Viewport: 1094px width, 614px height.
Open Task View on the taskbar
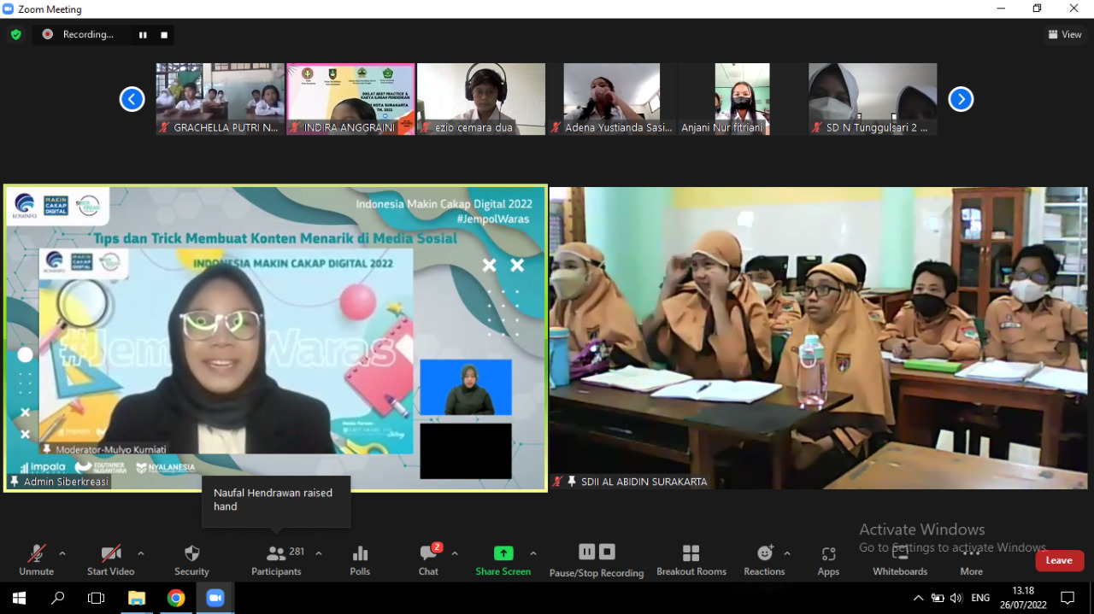click(x=96, y=598)
